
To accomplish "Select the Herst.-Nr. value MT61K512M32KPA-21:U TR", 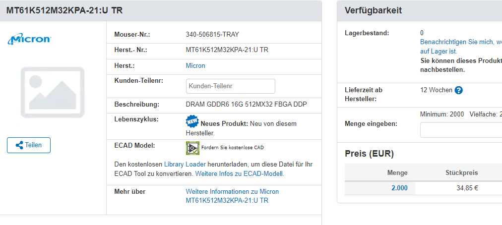I will 227,50.
